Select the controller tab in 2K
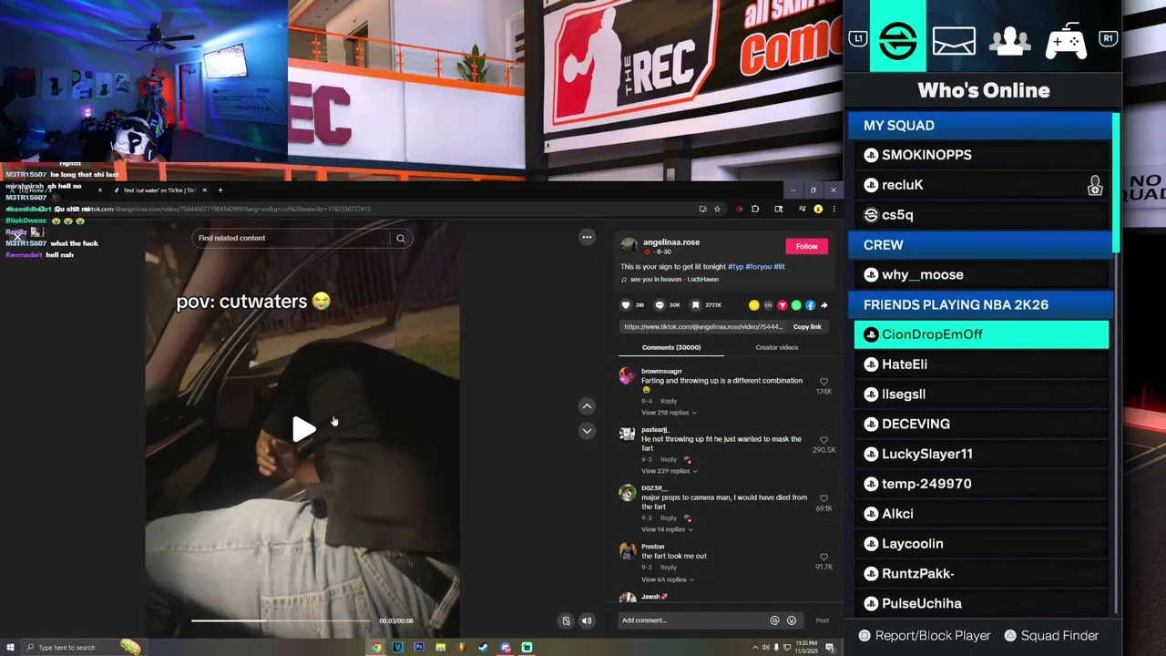The height and width of the screenshot is (656, 1166). click(1066, 41)
